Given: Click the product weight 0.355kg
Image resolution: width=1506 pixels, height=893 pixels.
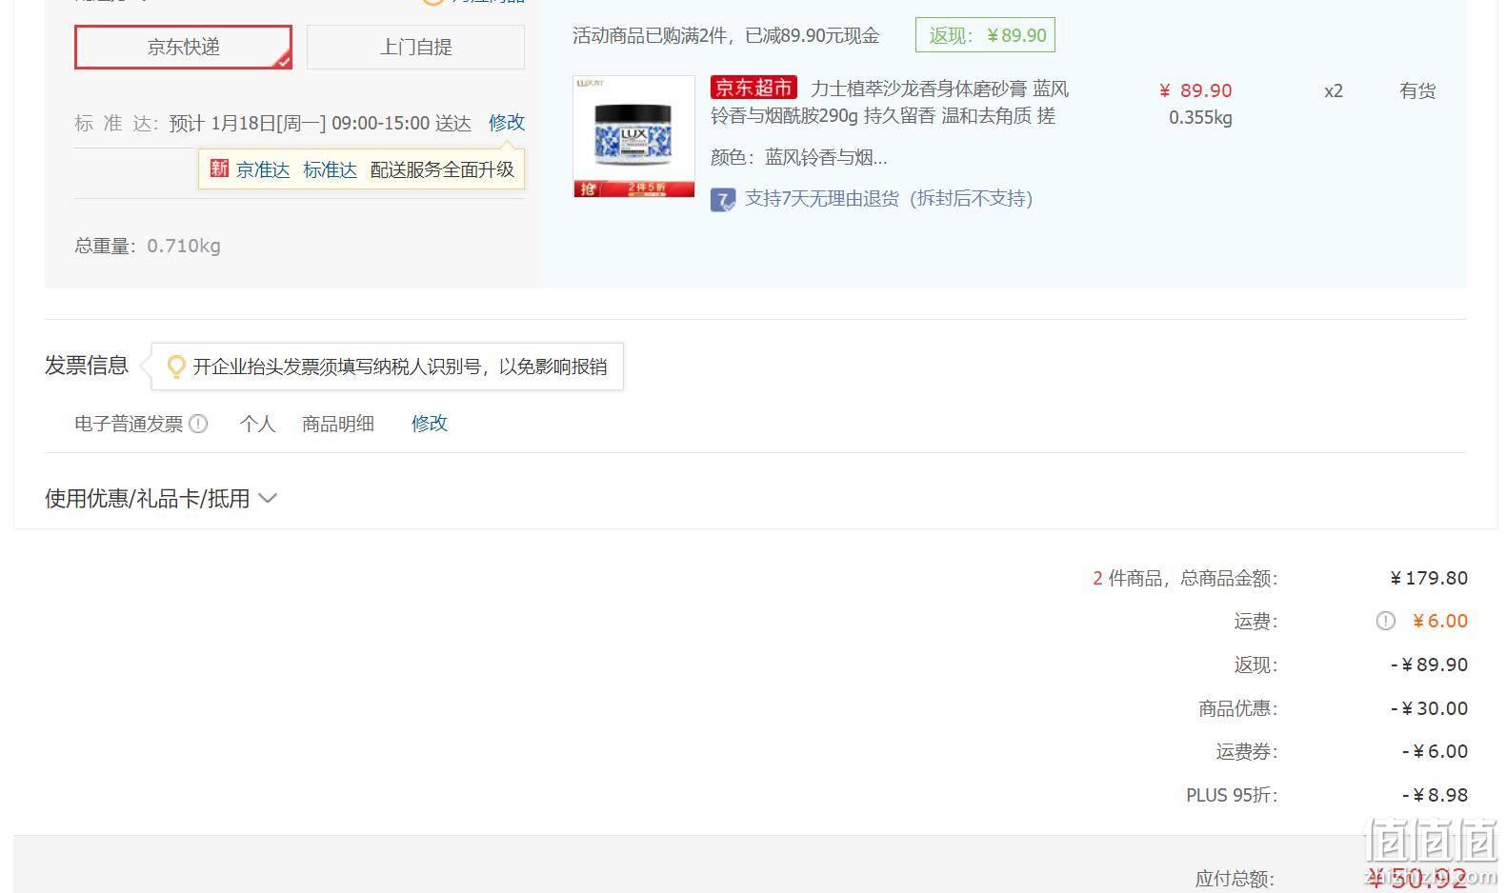Looking at the screenshot, I should click(x=1200, y=118).
